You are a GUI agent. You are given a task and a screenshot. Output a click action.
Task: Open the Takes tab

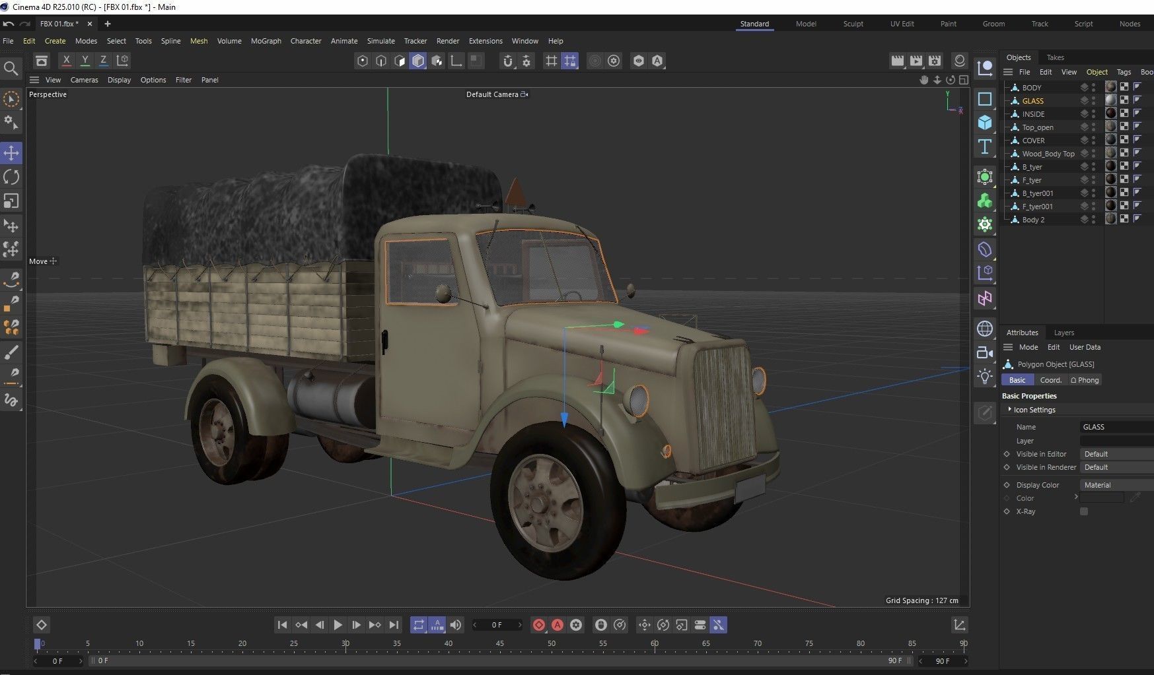(1055, 57)
